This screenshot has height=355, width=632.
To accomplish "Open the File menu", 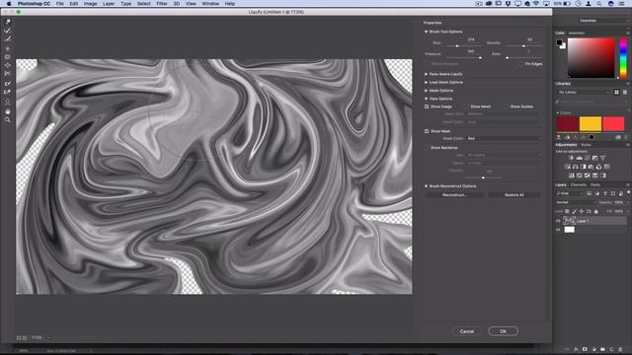I will click(59, 4).
